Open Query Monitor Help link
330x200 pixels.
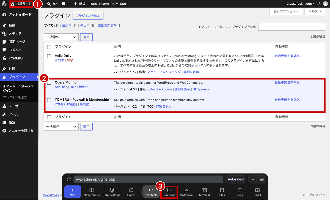click(73, 87)
